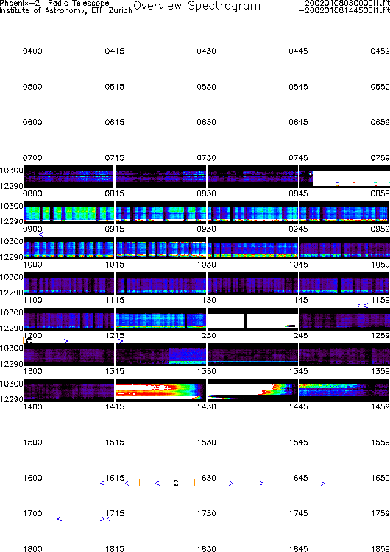Viewport: 390px width, 552px height.
Task: Click the 1545 time label
Action: pos(299,442)
